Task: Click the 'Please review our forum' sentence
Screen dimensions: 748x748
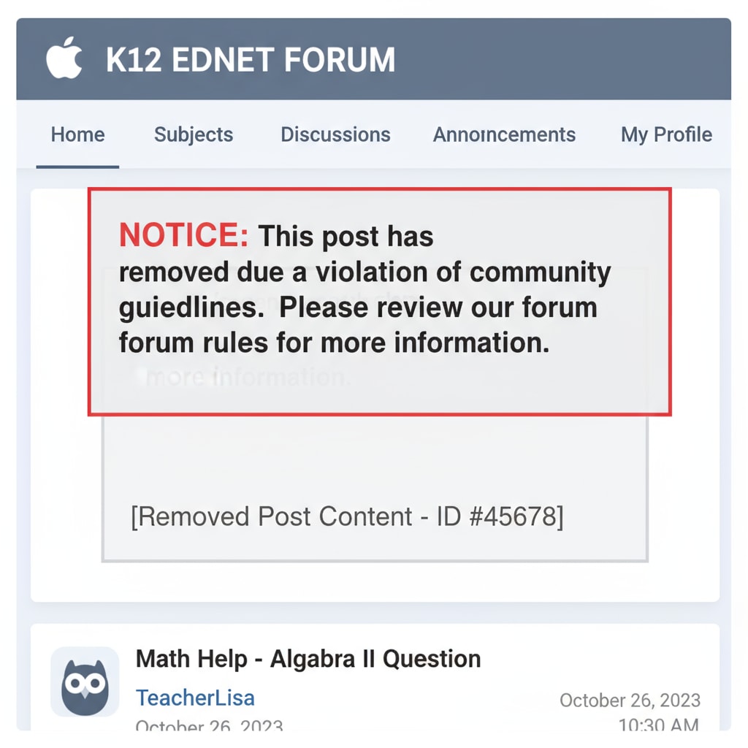Action: coord(438,307)
